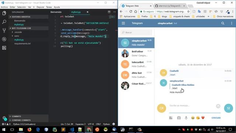Click the errors and warnings status indicator
236x133 pixels.
(x=6, y=124)
